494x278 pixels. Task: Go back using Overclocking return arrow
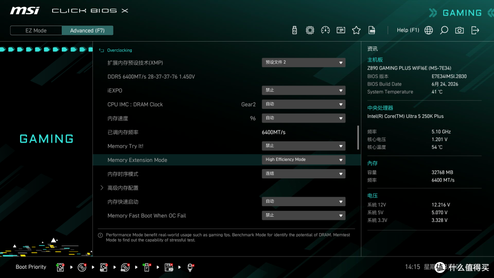(102, 50)
